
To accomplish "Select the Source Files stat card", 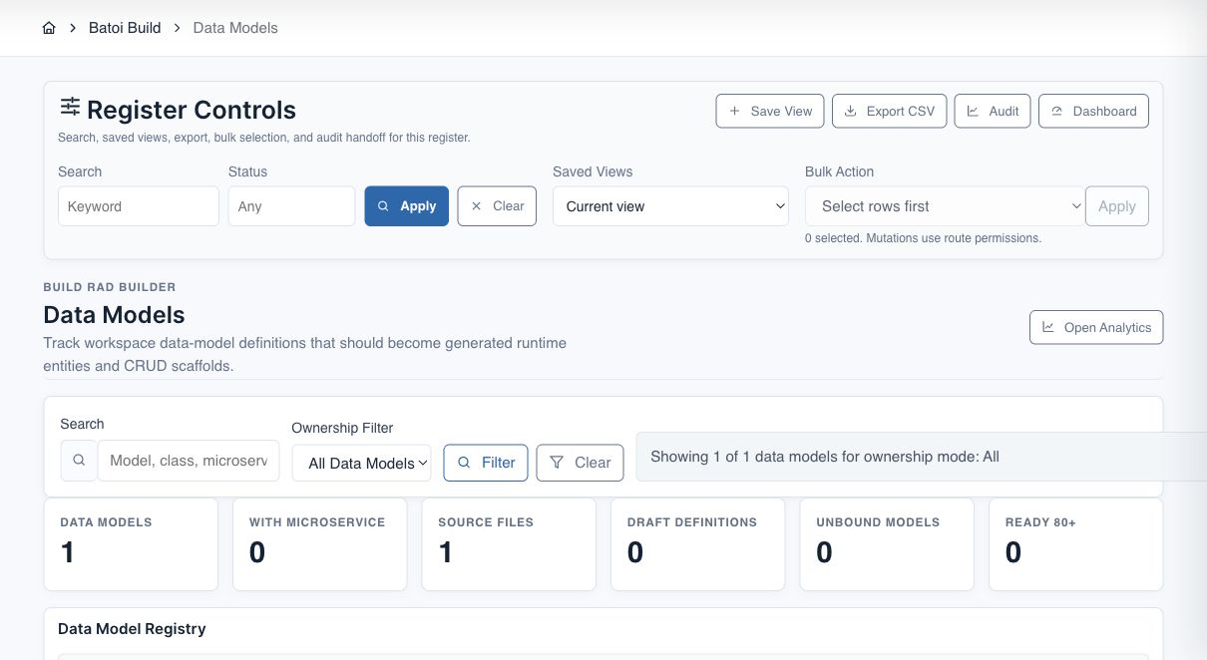I will [x=509, y=544].
